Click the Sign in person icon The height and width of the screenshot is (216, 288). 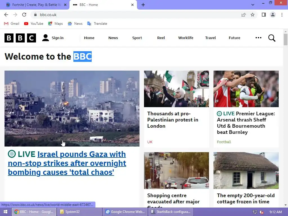[x=45, y=38]
